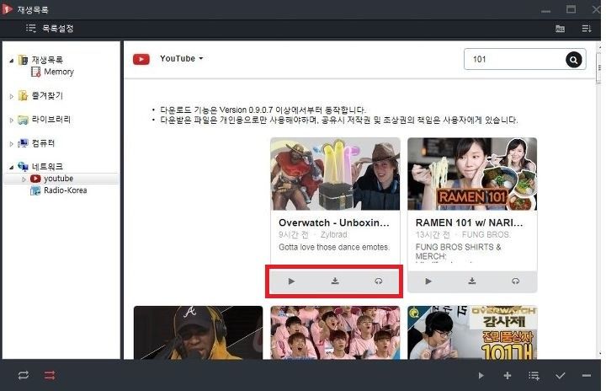
Task: Toggle shuffle mode red icon
Action: tap(50, 375)
